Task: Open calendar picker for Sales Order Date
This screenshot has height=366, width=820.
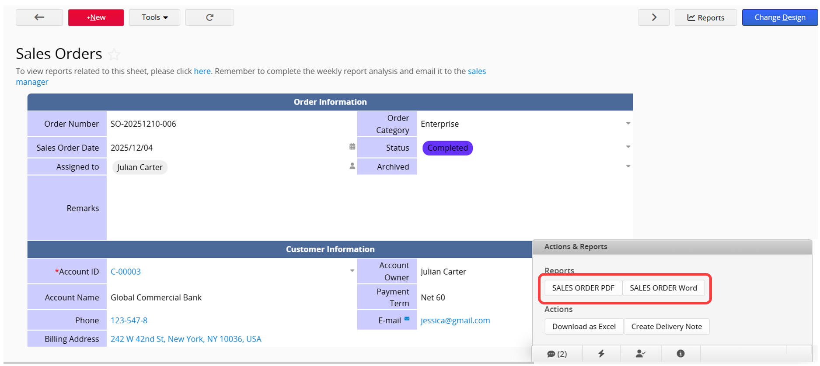Action: click(x=352, y=147)
